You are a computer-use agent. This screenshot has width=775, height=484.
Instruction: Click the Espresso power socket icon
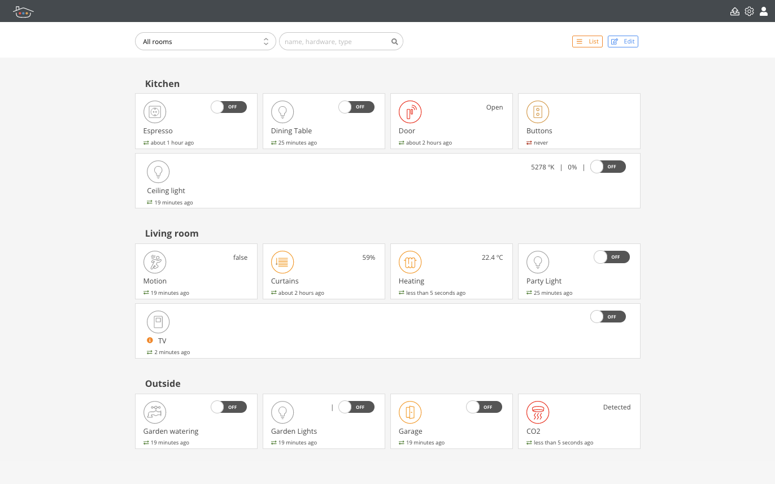pos(155,112)
